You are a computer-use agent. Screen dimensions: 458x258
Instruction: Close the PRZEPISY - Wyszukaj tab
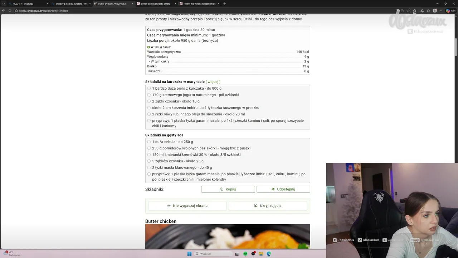coord(47,4)
